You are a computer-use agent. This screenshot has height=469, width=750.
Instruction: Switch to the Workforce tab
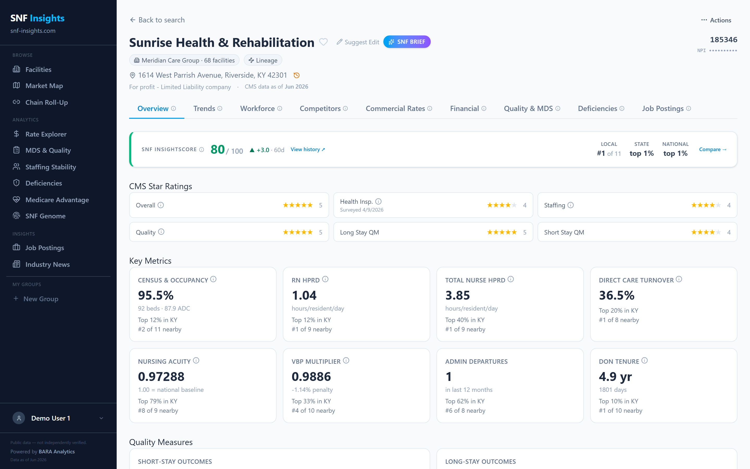click(261, 109)
